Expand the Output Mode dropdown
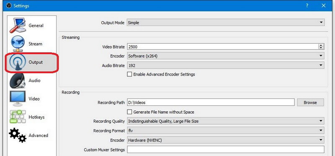The width and height of the screenshot is (335, 156). pos(226,23)
